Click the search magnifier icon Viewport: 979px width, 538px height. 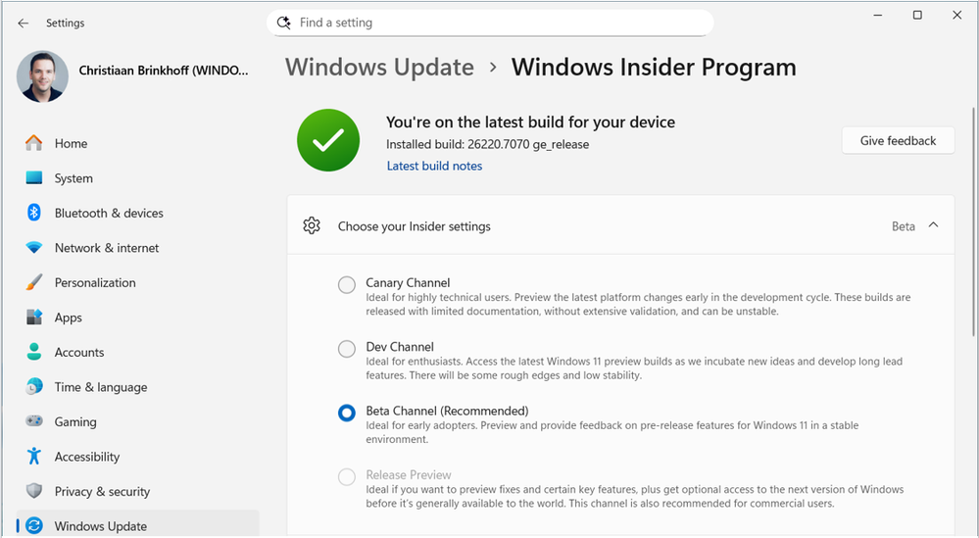click(x=284, y=23)
